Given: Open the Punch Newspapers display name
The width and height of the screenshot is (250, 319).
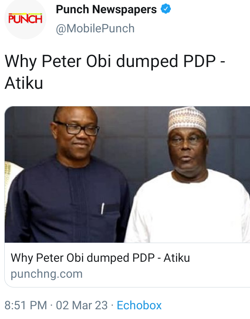Looking at the screenshot, I should [x=106, y=9].
